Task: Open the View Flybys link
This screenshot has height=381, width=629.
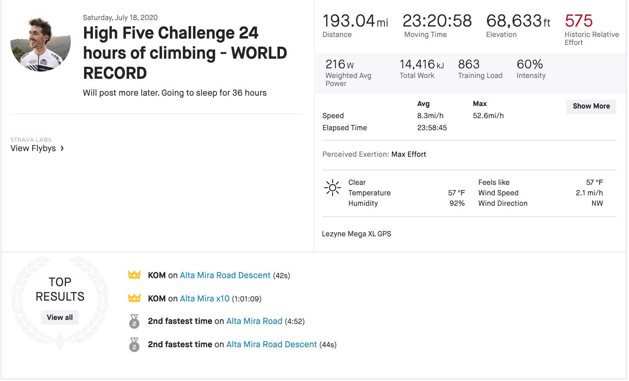Action: 33,148
